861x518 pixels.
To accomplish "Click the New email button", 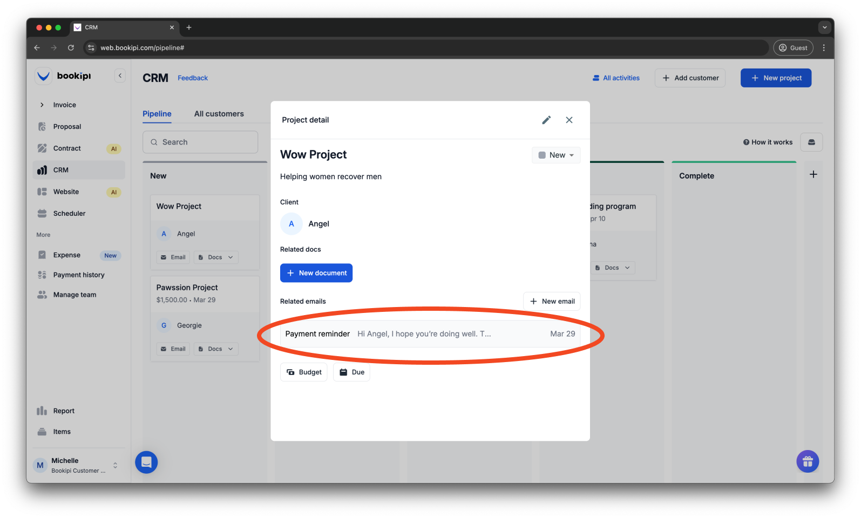I will point(552,302).
